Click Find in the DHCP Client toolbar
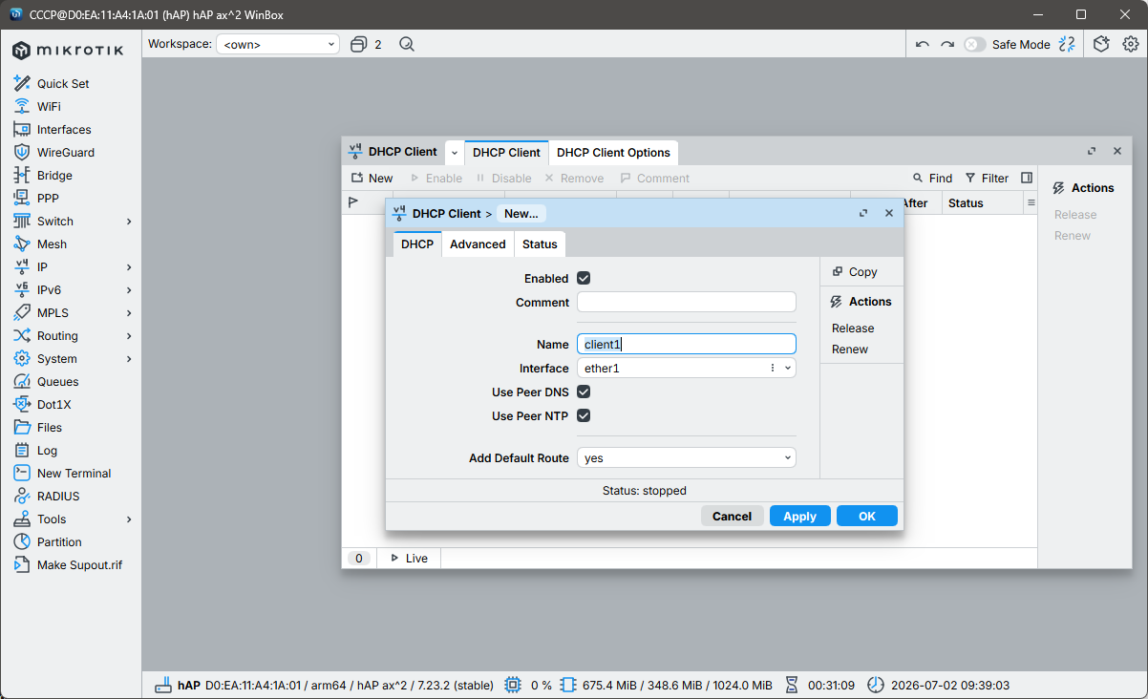Screen dimensions: 1148x699 [932, 178]
